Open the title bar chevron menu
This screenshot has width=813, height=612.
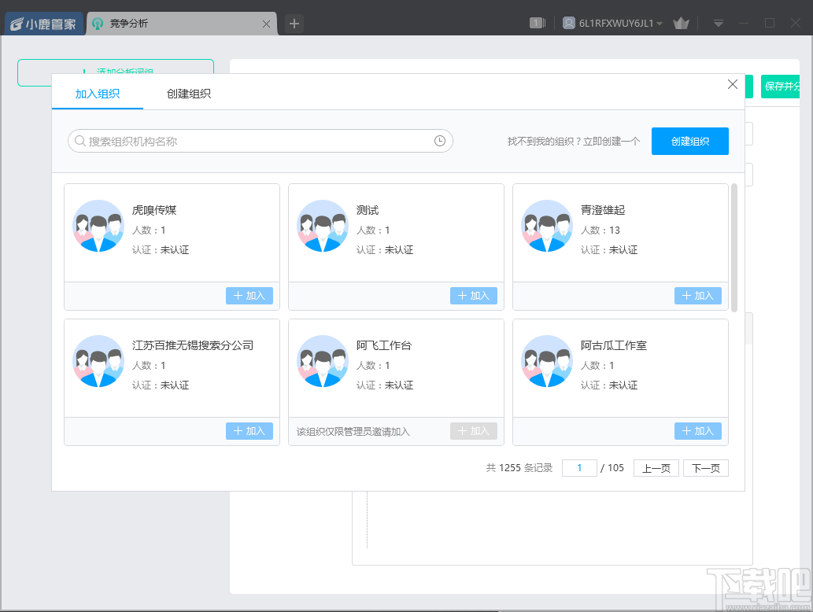point(718,23)
